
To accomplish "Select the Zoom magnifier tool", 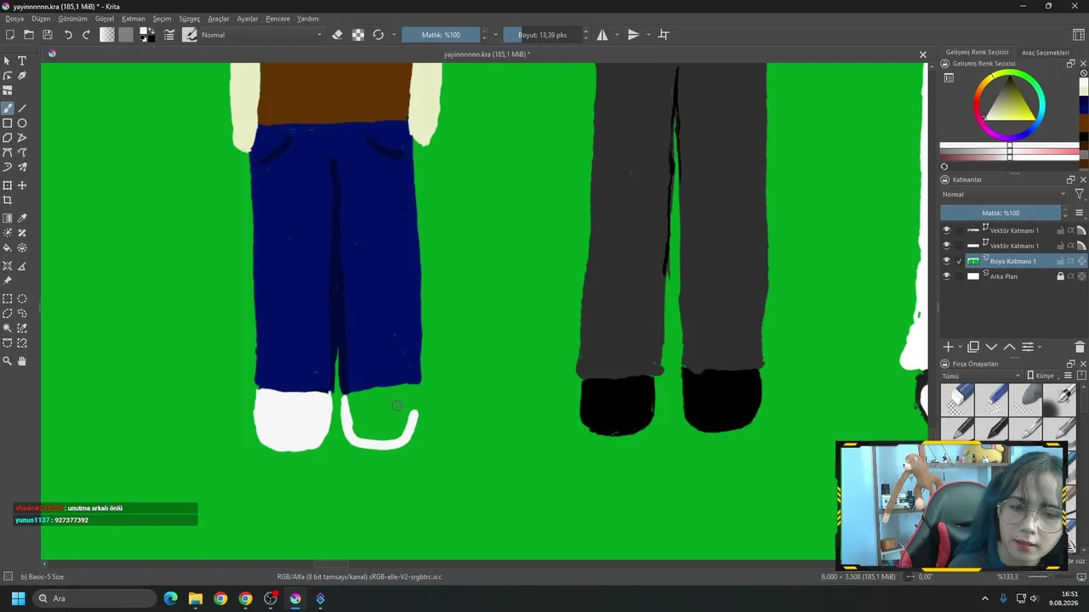I will 8,361.
